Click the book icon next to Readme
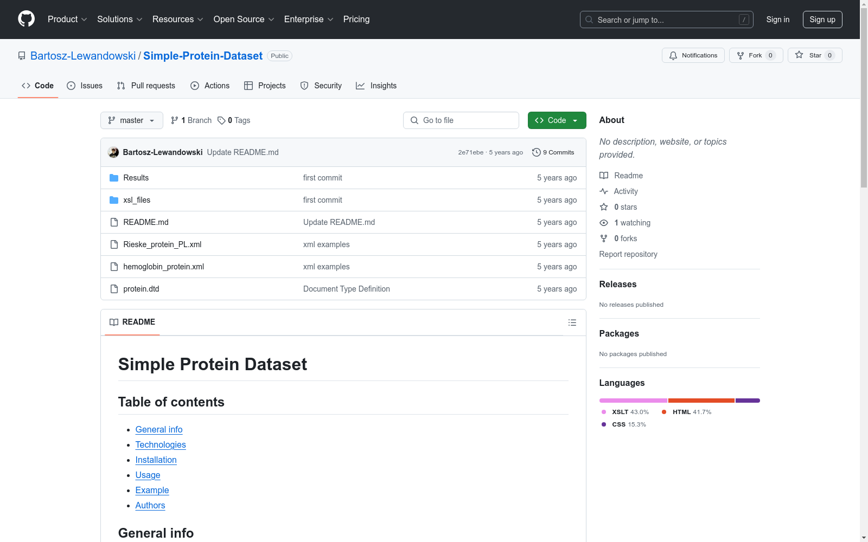Image resolution: width=868 pixels, height=542 pixels. click(x=604, y=176)
